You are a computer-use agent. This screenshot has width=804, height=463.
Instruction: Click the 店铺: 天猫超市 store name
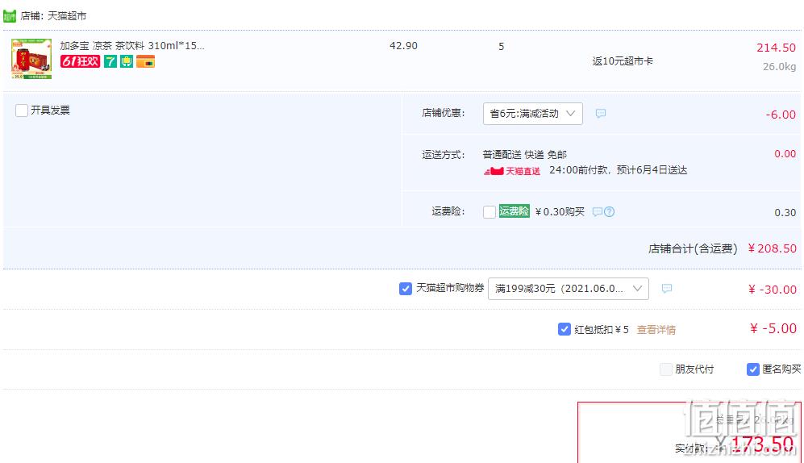53,16
